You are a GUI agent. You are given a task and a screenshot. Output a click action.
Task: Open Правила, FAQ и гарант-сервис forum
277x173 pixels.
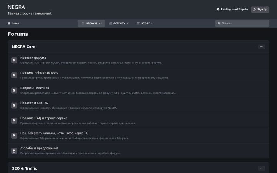click(44, 118)
